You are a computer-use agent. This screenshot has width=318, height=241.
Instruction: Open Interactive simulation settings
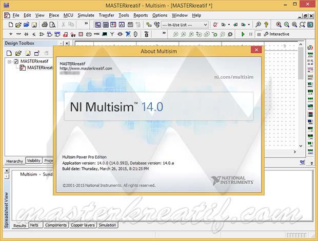[276, 34]
